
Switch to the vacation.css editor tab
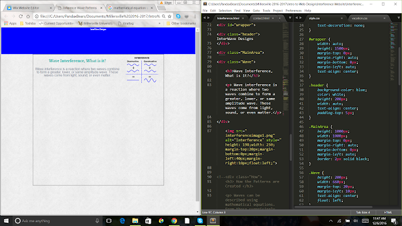359,18
